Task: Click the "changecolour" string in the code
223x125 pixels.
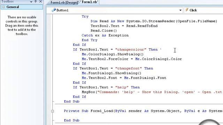Action: tap(131, 50)
